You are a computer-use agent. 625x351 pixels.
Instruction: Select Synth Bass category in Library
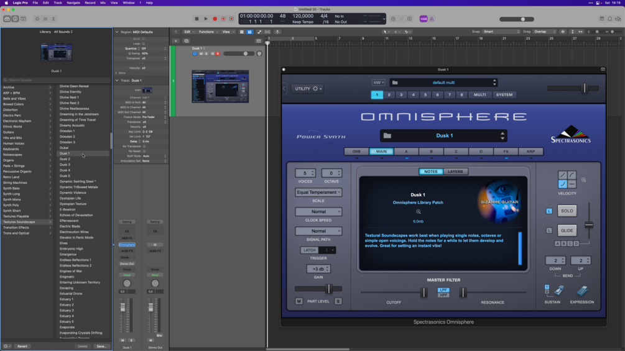[x=11, y=188]
